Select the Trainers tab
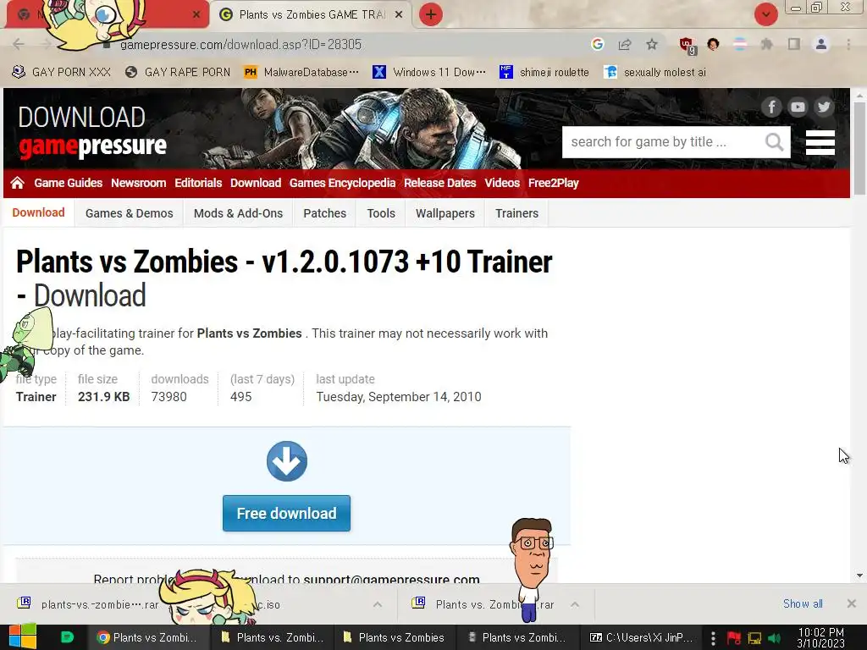Image resolution: width=867 pixels, height=650 pixels. 516,213
